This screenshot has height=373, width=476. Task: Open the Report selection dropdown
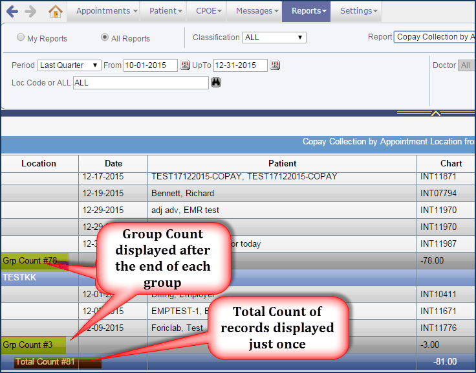[x=435, y=37]
